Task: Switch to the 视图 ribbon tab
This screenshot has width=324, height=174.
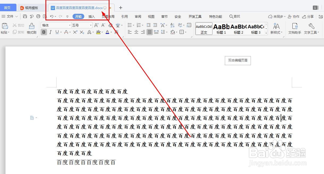Action: tap(151, 16)
